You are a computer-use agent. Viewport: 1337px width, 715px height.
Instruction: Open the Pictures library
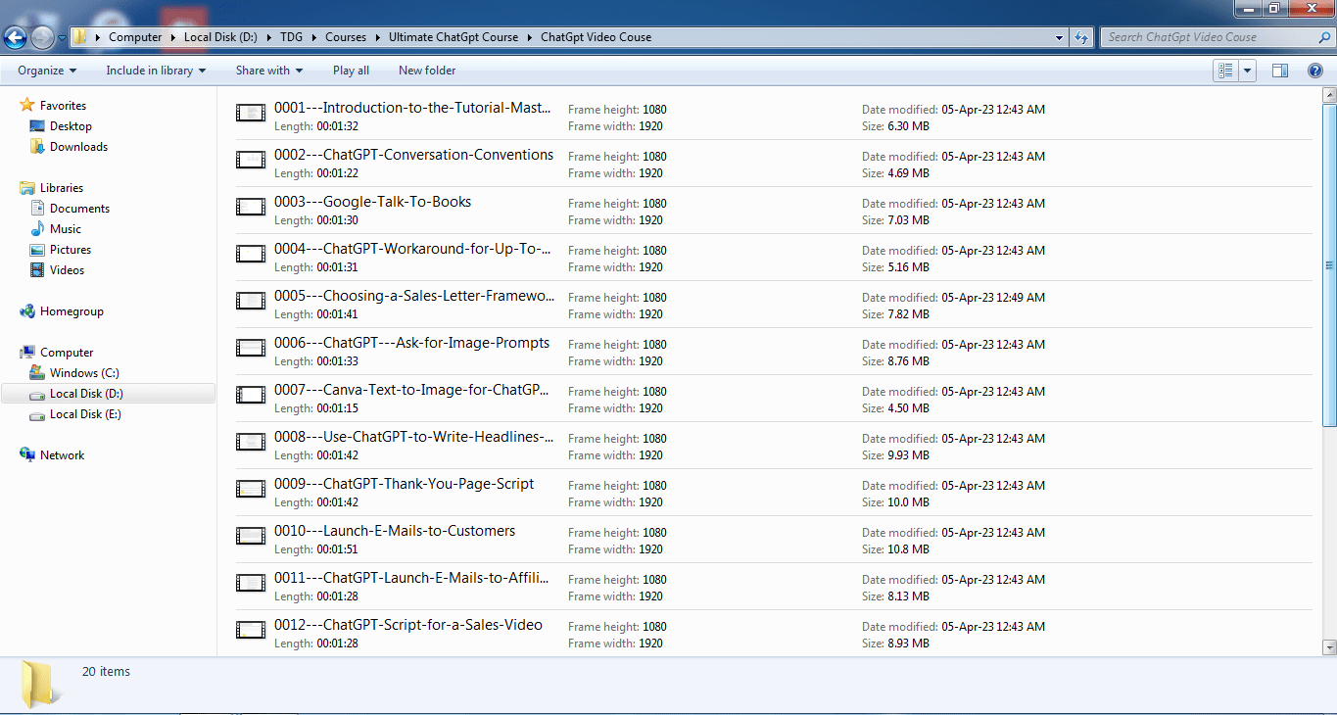click(x=71, y=250)
